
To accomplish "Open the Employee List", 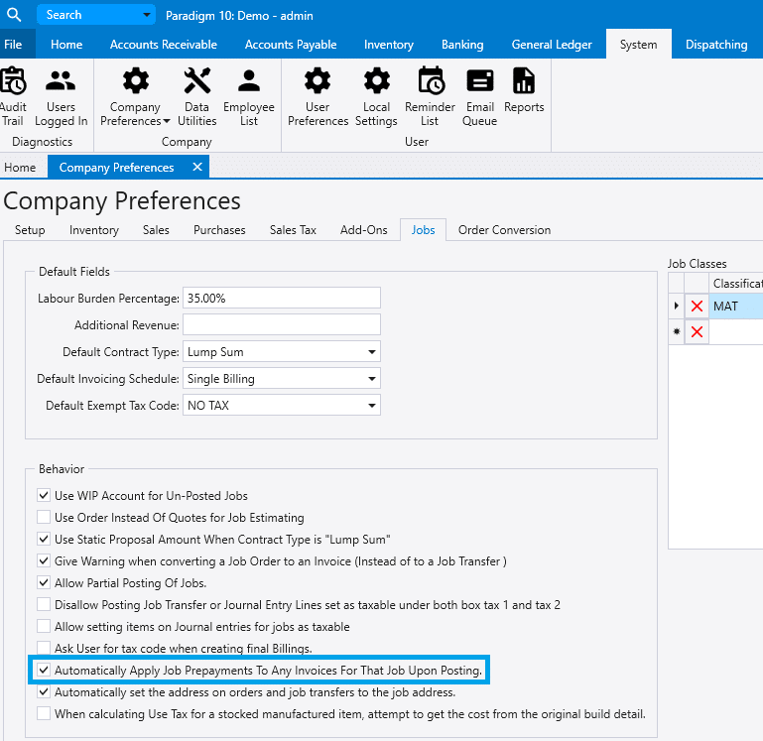I will tap(249, 96).
